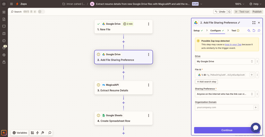This screenshot has height=137, width=265.
Task: Open the calendar icon in sidebar
Action: pos(4,34)
